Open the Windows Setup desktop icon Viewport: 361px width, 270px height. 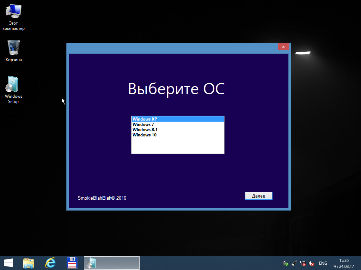(x=12, y=84)
